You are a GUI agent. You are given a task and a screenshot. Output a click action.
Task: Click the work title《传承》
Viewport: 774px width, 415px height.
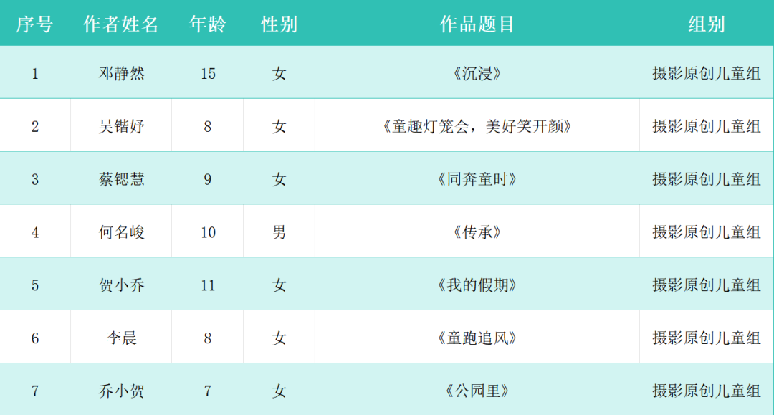477,232
